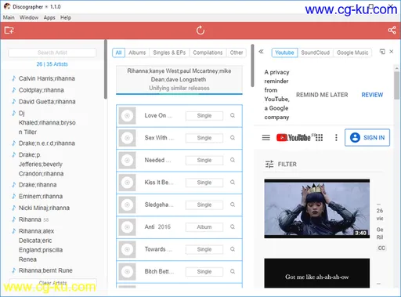This screenshot has height=297, width=401.
Task: Click the '26 | 35 Artists' counter
Action: [52, 64]
